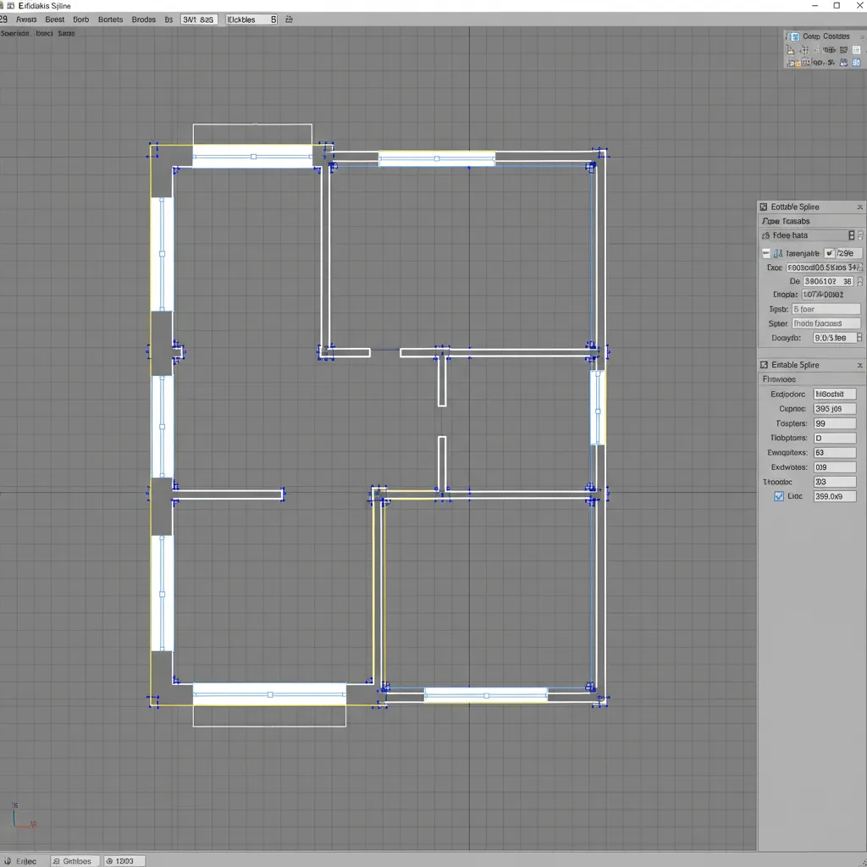This screenshot has height=867, width=867.
Task: Select the spline edit icon beside Editable Spline header
Action: pos(763,207)
